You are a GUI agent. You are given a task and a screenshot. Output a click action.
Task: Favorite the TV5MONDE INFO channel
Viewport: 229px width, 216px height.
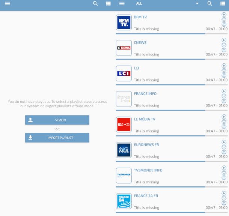(224, 172)
